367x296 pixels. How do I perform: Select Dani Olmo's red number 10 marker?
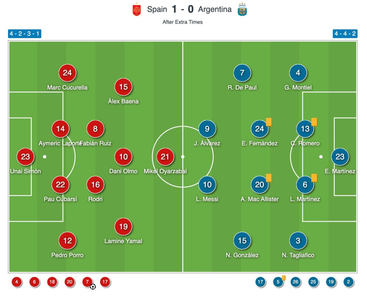(123, 157)
